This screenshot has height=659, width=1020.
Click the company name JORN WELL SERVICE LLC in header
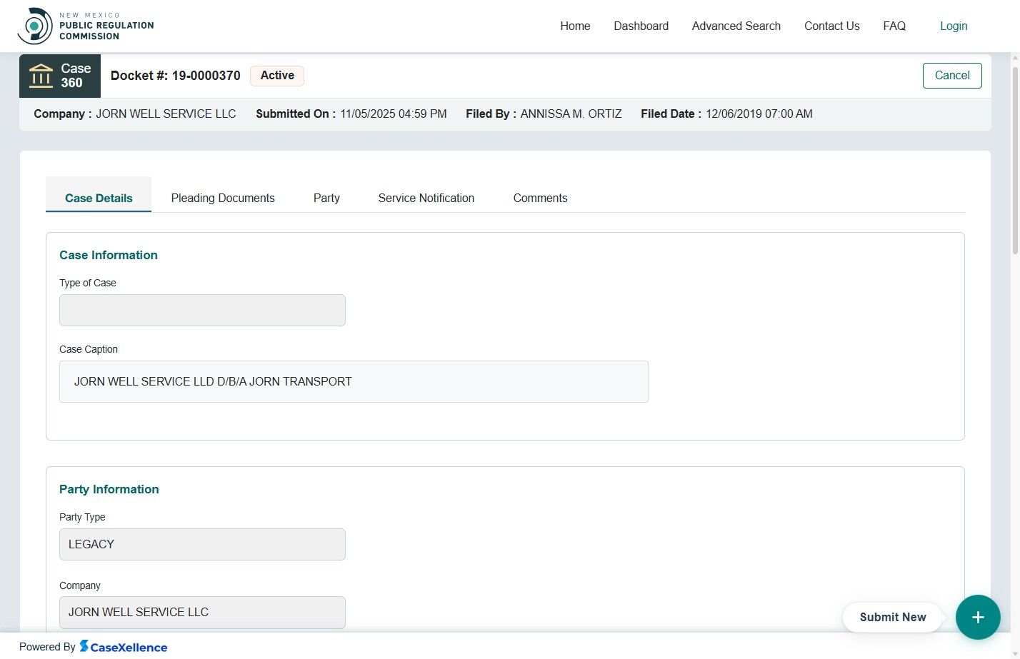[x=166, y=114]
